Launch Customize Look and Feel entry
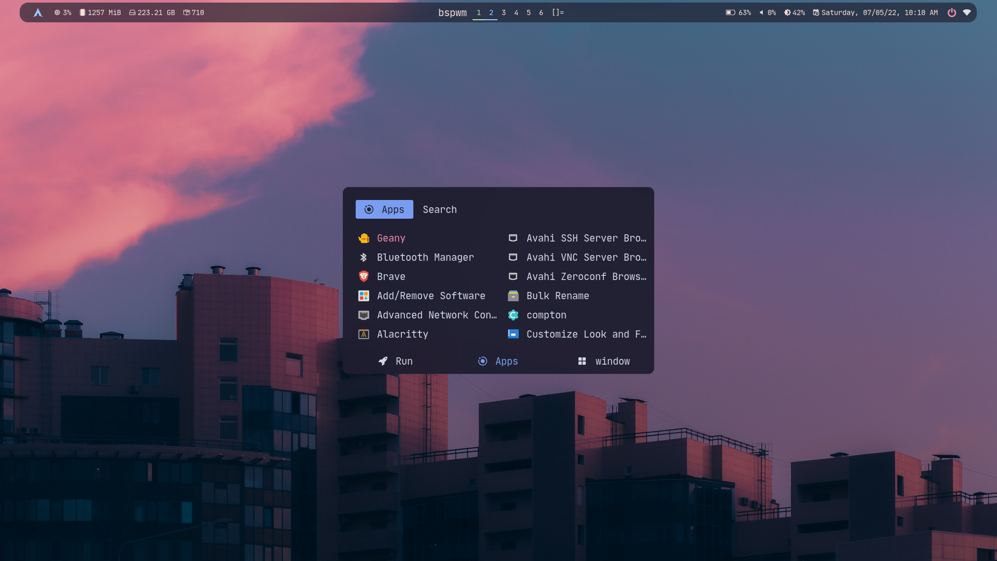The height and width of the screenshot is (561, 997). [586, 335]
